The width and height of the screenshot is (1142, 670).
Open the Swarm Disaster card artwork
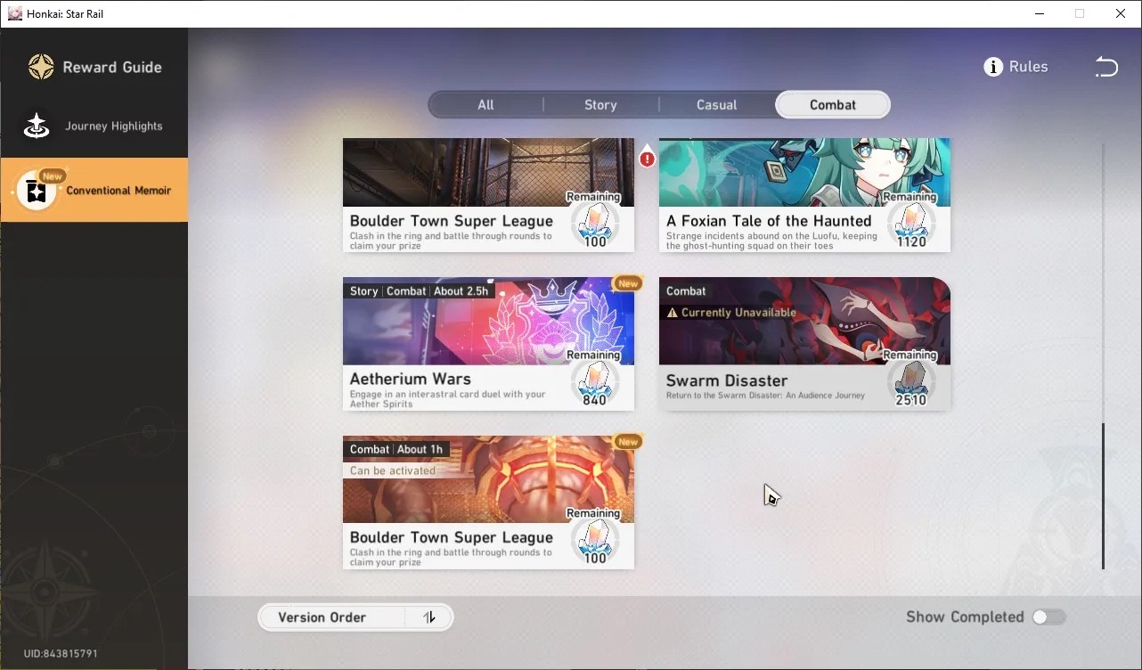coord(804,321)
